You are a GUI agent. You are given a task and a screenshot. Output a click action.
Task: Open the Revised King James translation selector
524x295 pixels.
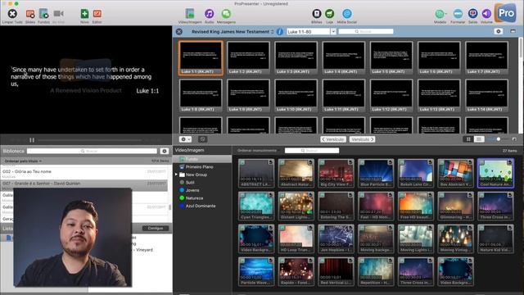point(233,31)
